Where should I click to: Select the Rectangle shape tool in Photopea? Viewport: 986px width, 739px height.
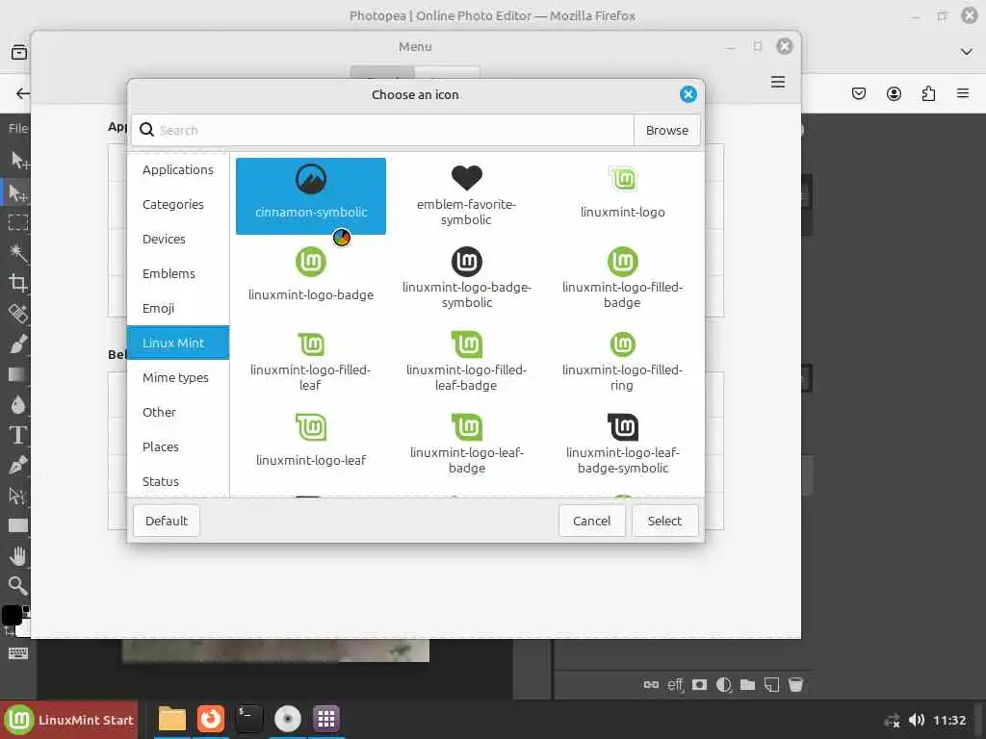[17, 525]
